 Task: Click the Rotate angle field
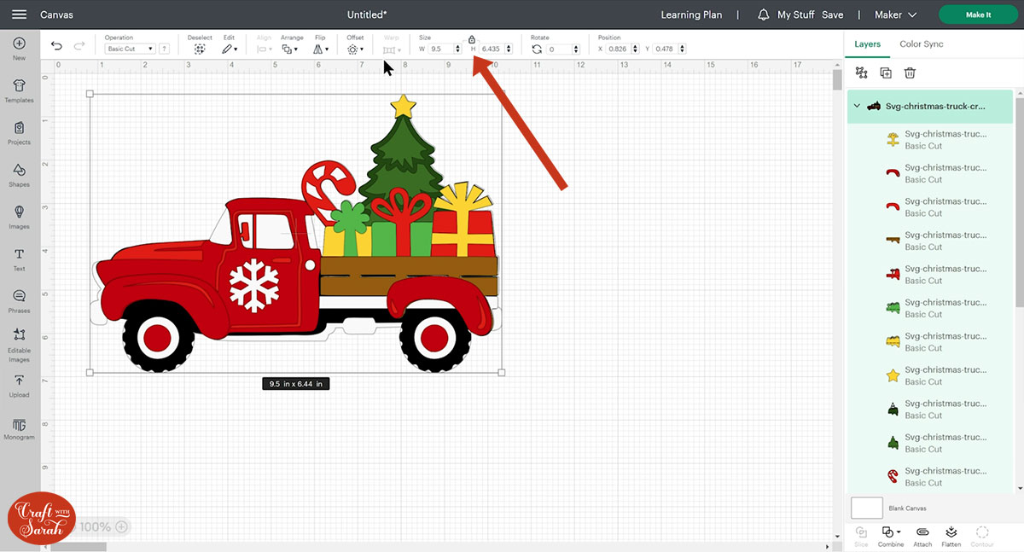pos(559,49)
